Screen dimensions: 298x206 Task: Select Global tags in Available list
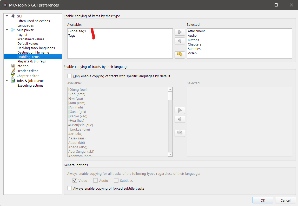(x=77, y=31)
